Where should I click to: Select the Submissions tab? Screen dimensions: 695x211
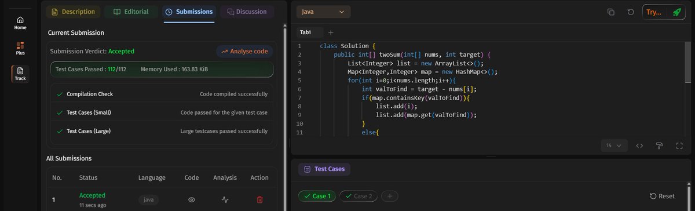point(189,12)
